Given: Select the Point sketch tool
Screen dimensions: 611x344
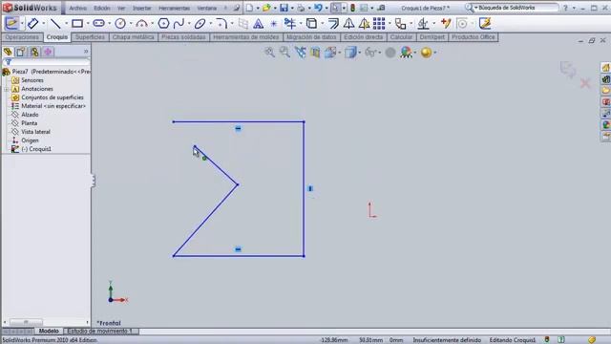Looking at the screenshot, I should click(274, 24).
